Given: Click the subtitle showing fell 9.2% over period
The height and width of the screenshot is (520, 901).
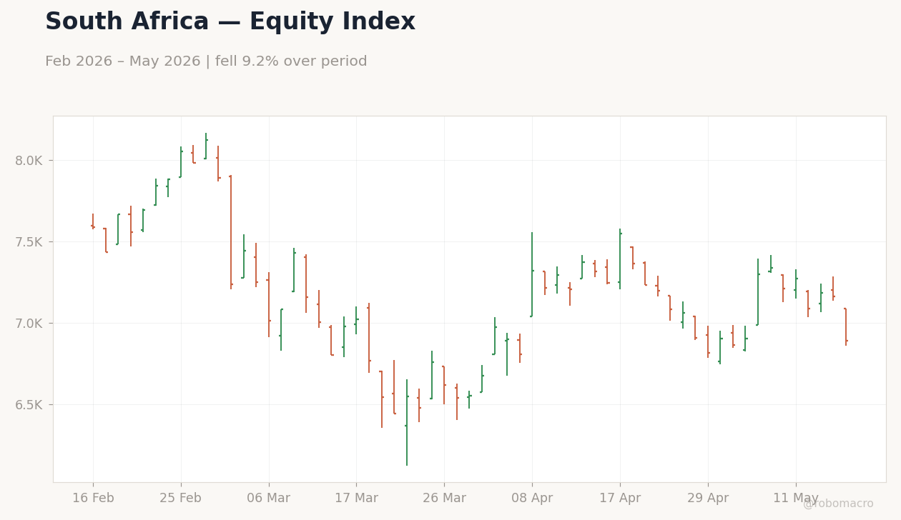Looking at the screenshot, I should [206, 62].
